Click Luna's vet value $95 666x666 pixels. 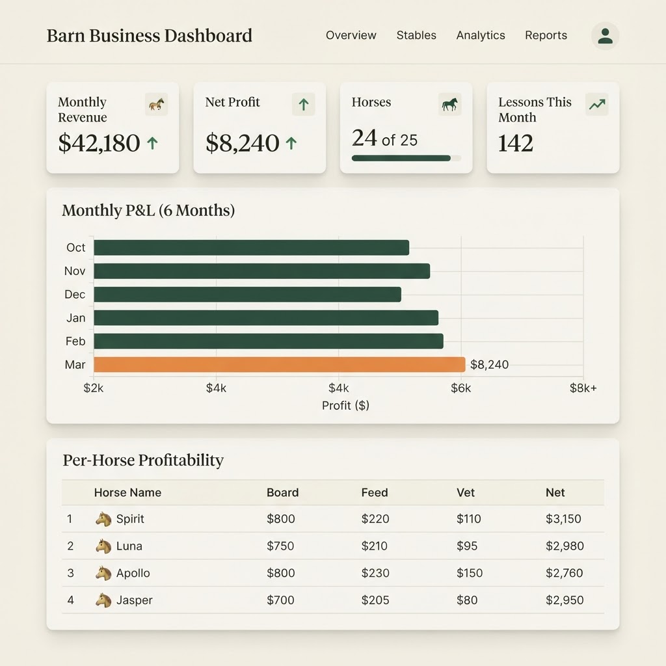(x=467, y=546)
